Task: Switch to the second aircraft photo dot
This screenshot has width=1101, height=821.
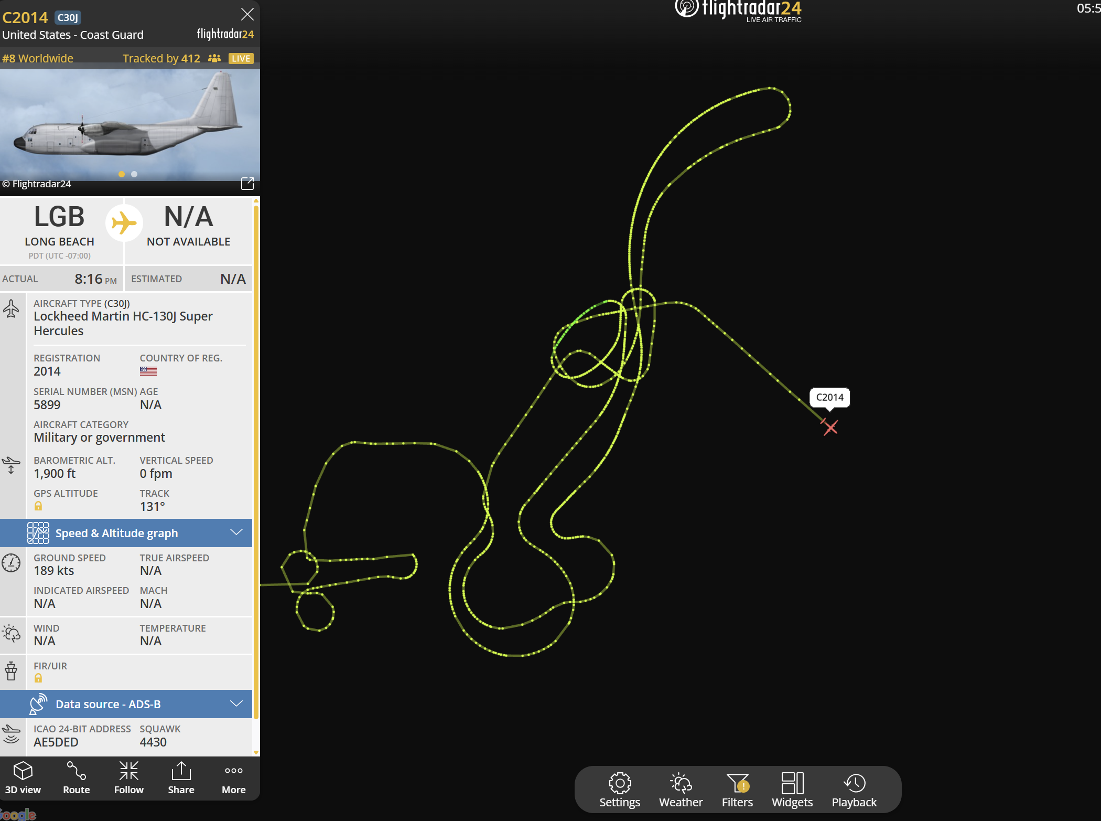Action: [134, 174]
